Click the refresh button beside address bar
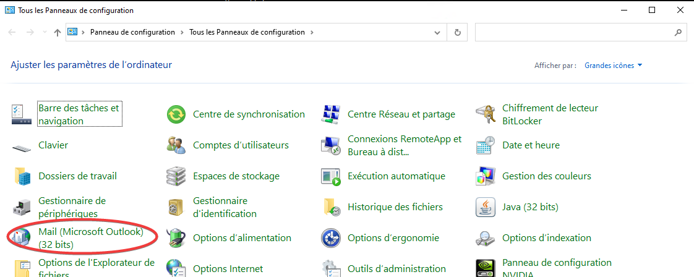This screenshot has height=277, width=694. 457,32
